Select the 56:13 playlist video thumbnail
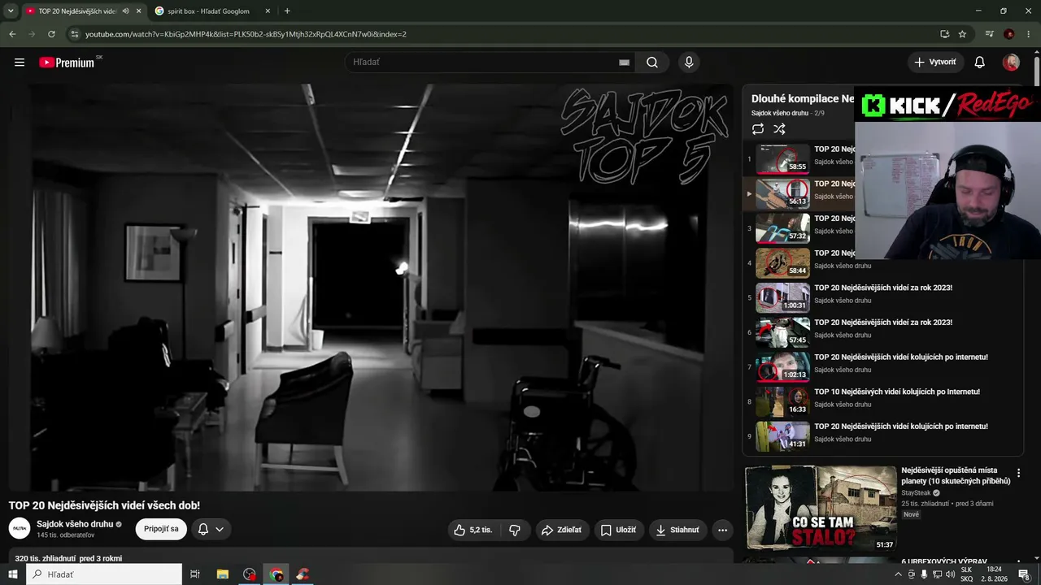The height and width of the screenshot is (585, 1041). tap(782, 194)
